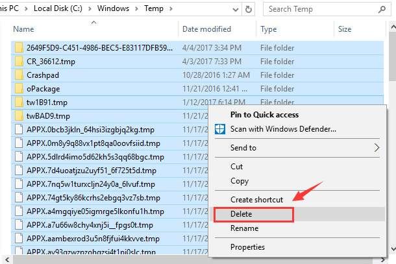The width and height of the screenshot is (396, 264).
Task: Click the horizontal scrollbar at the bottom
Action: pos(195,260)
